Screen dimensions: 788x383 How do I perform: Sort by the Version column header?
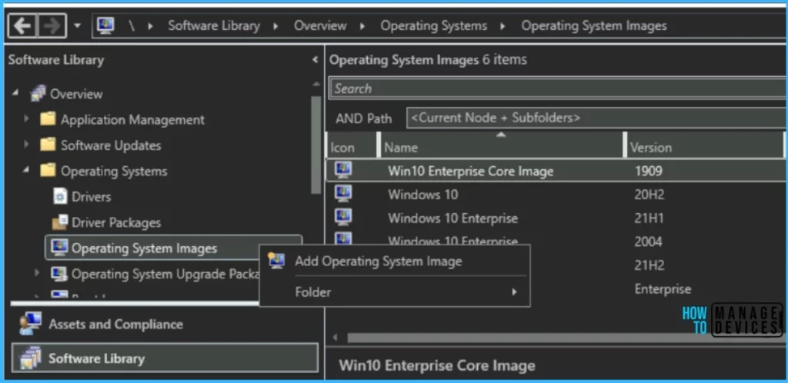pyautogui.click(x=706, y=147)
